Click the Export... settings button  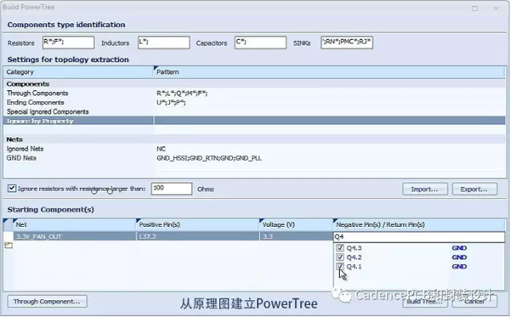(x=474, y=189)
